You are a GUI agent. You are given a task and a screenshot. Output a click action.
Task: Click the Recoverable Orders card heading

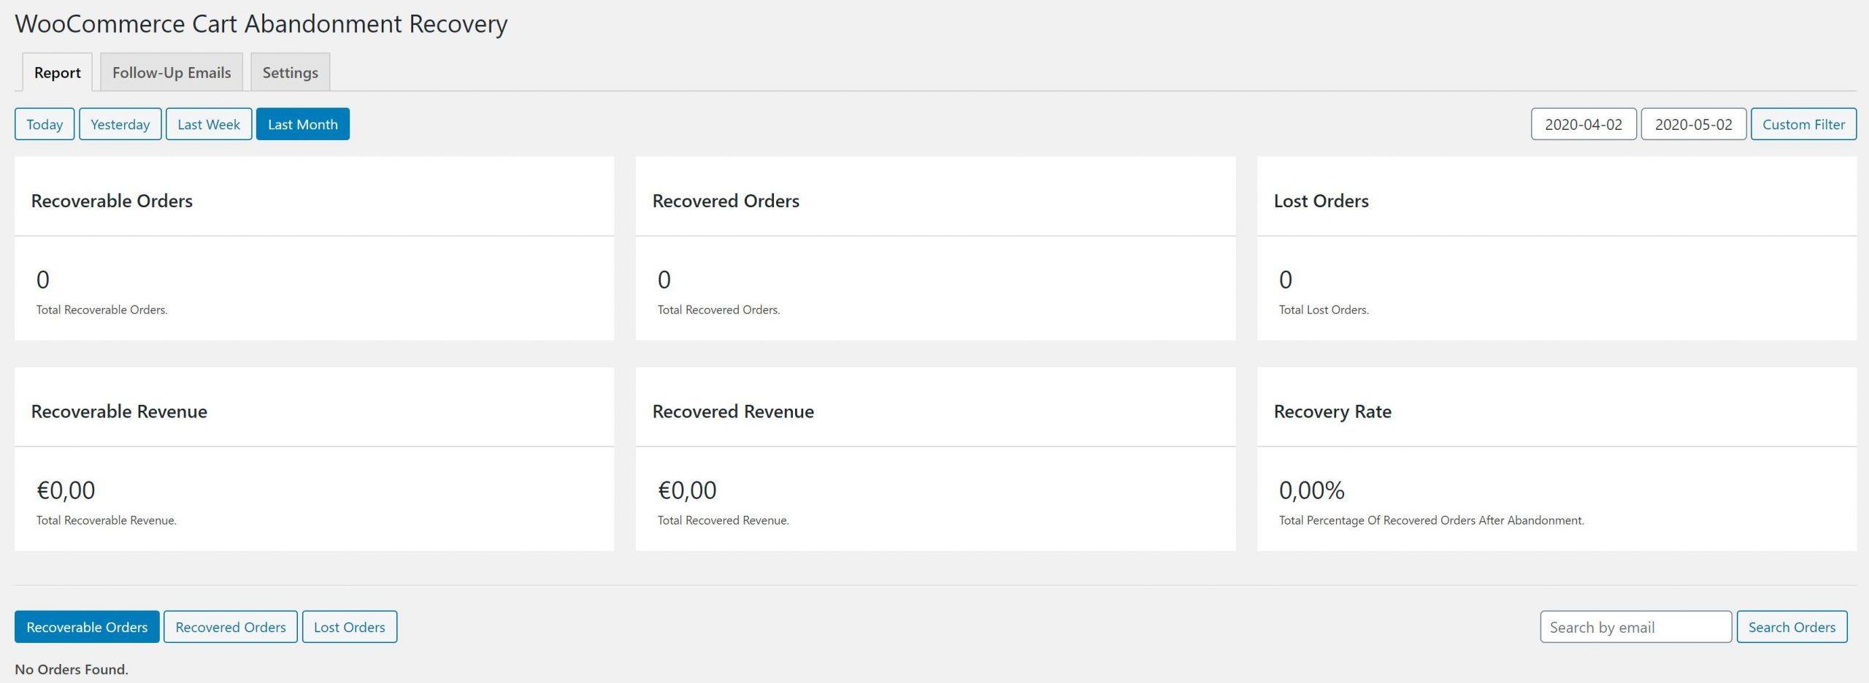coord(112,201)
